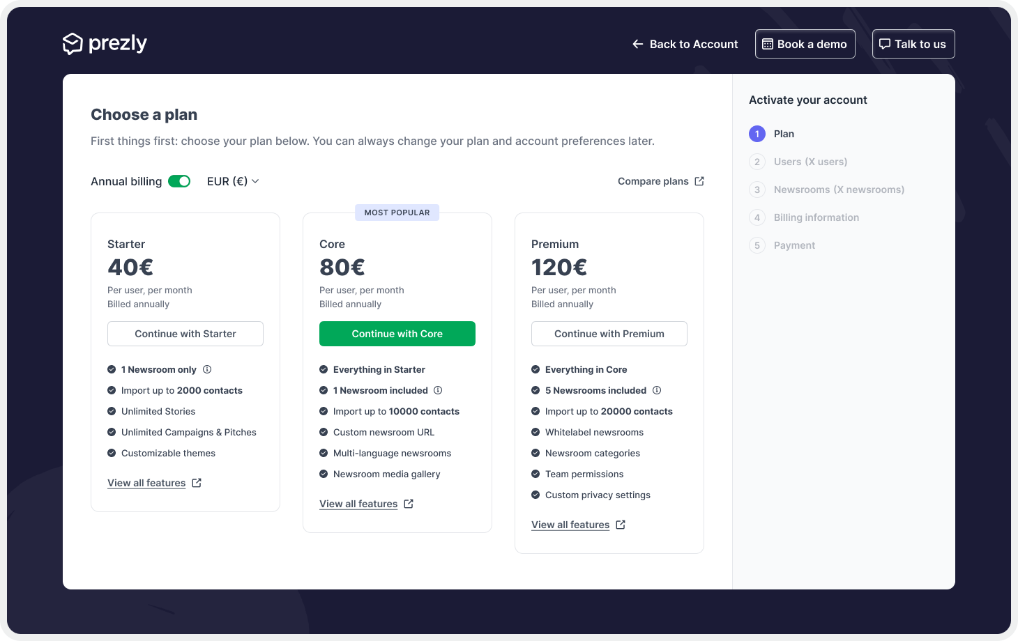Click external link icon in Starter's View all features
Viewport: 1018px width, 641px height.
click(197, 483)
